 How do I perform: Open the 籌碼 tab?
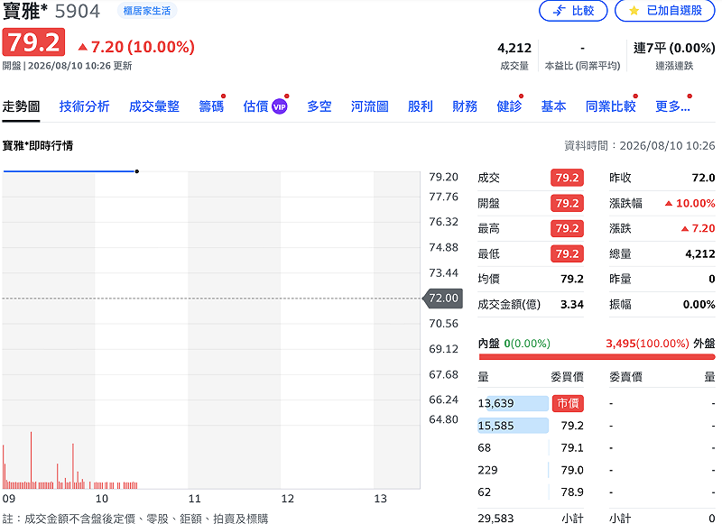(x=211, y=106)
